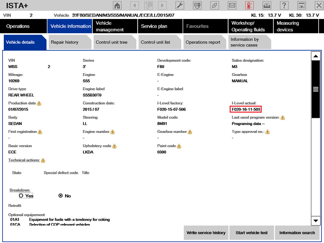
Task: Click Write service history button
Action: [x=206, y=233]
